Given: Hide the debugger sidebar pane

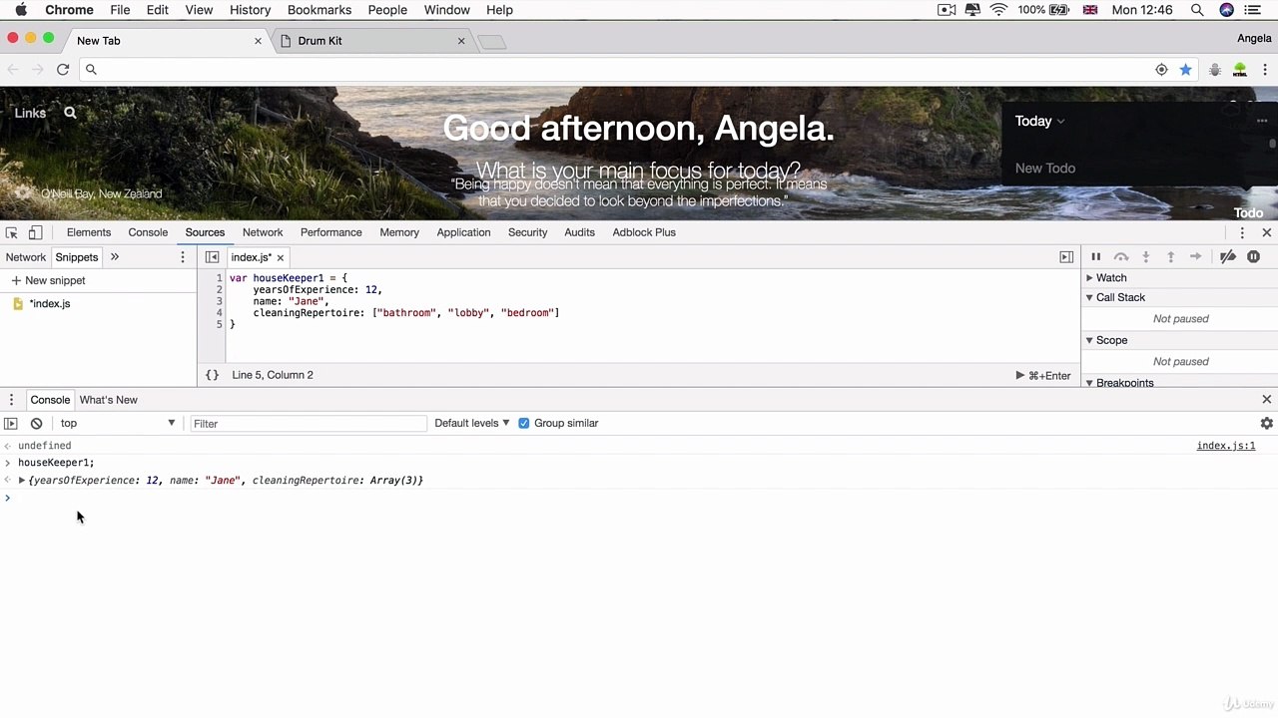Looking at the screenshot, I should [x=1066, y=257].
